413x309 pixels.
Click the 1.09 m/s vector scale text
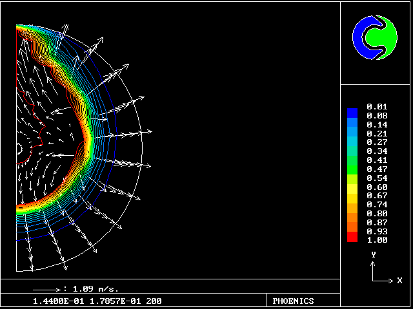[x=96, y=289]
